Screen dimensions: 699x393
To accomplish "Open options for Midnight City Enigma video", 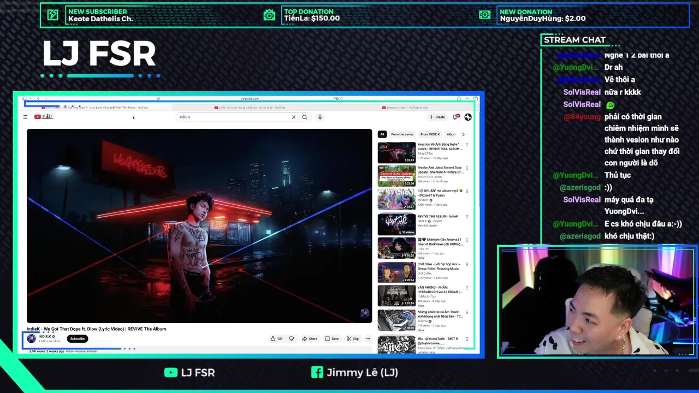I will 467,241.
